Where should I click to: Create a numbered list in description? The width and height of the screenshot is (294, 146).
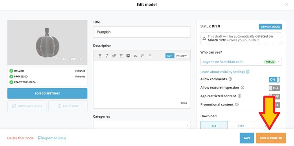click(x=142, y=56)
